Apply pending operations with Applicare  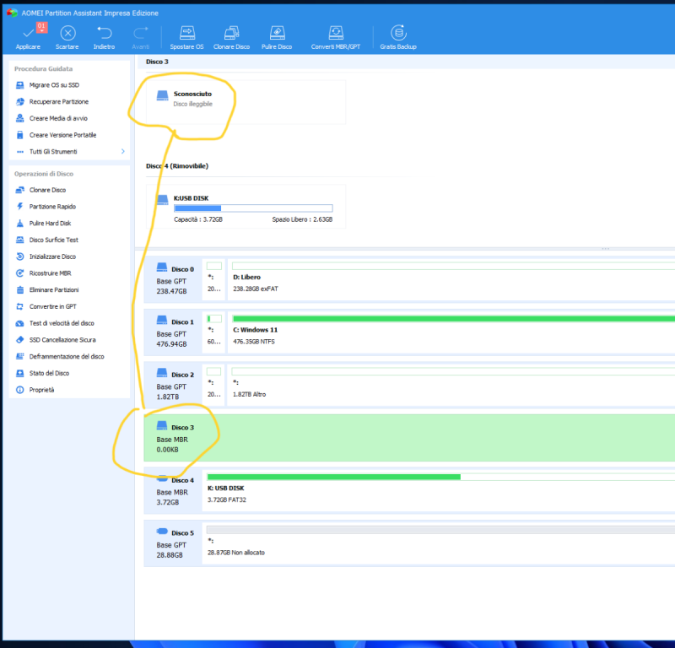[x=28, y=37]
